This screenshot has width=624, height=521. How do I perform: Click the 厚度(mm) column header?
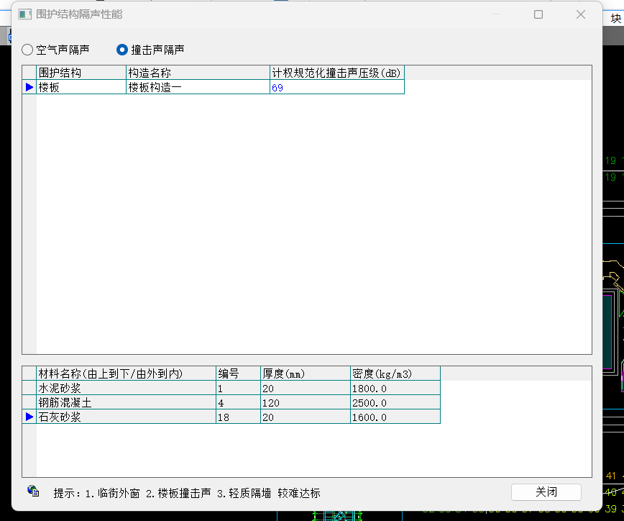click(x=305, y=373)
